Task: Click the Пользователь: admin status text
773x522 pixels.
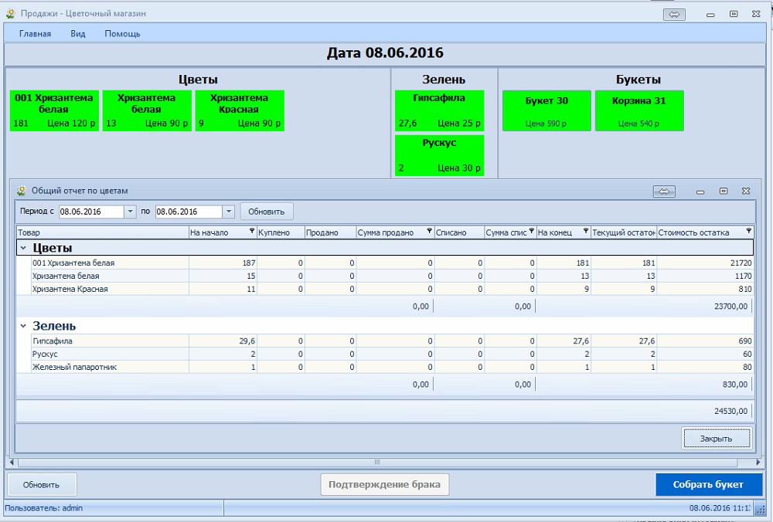Action: pyautogui.click(x=44, y=508)
